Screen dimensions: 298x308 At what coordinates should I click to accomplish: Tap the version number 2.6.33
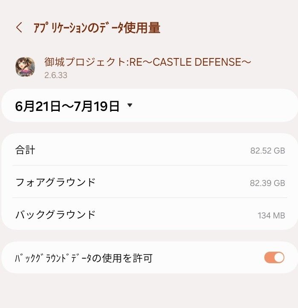(56, 76)
